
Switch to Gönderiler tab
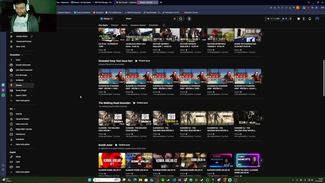click(x=154, y=25)
